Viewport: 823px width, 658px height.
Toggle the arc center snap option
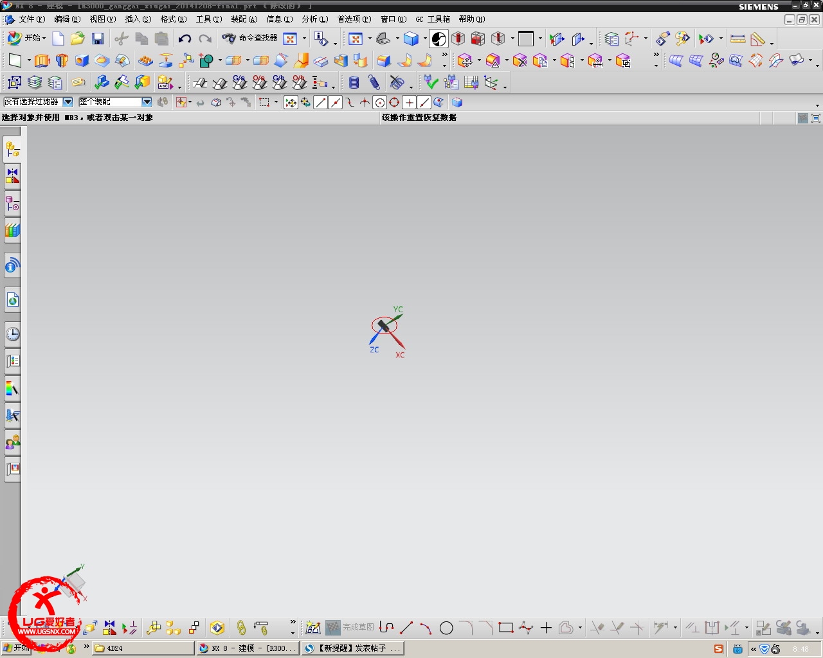tap(380, 102)
